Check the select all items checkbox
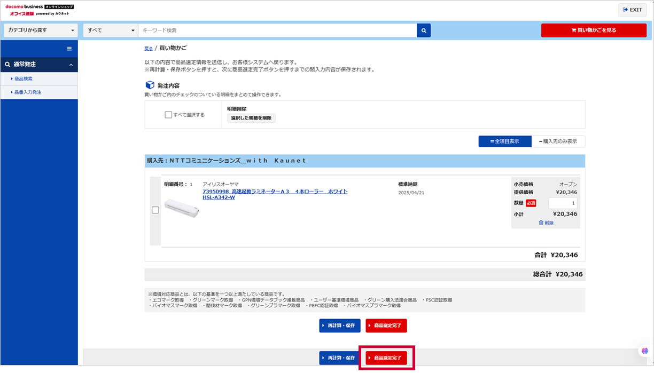The image size is (654, 373). coord(168,115)
